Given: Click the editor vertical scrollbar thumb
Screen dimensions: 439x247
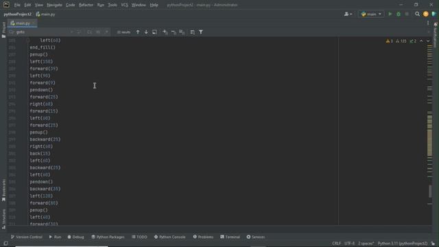Looking at the screenshot, I should pos(430,191).
